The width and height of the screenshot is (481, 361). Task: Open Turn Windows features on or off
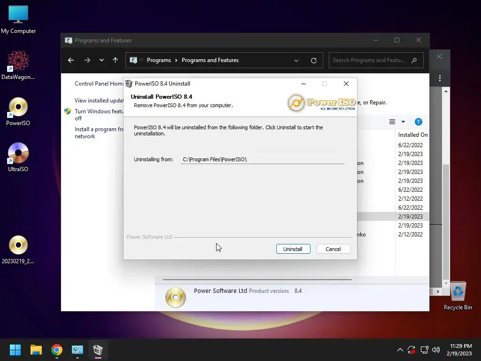pos(99,115)
